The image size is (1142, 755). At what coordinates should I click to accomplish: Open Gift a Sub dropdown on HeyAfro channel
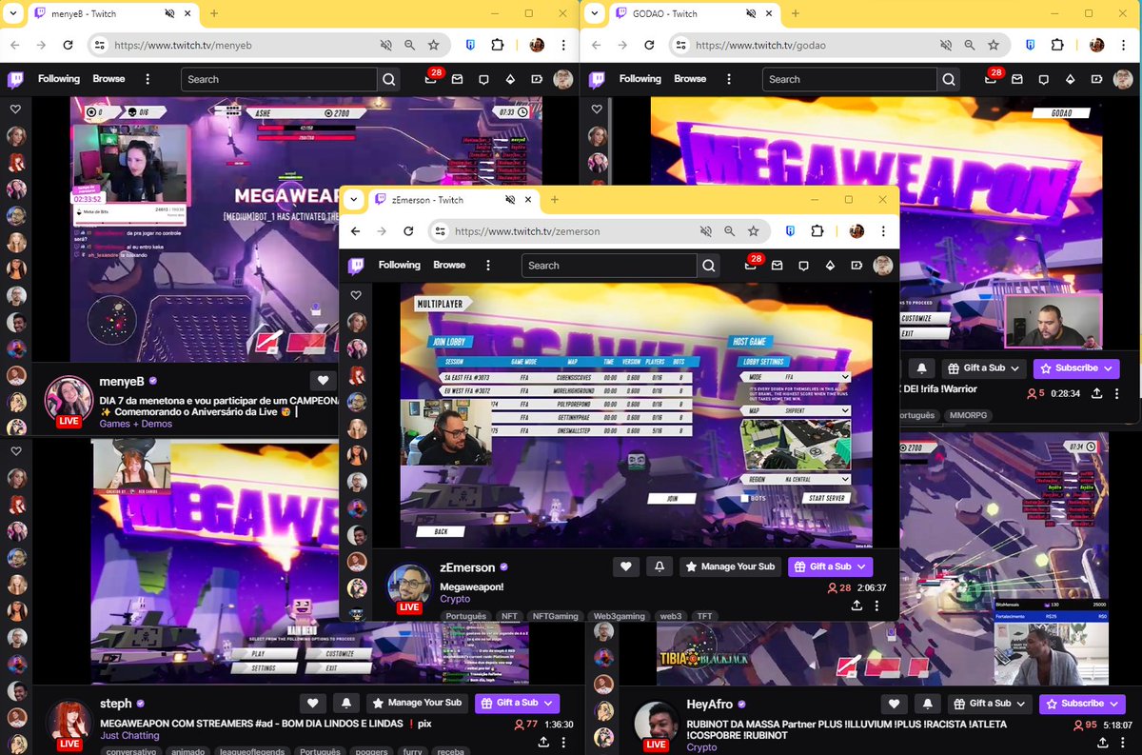tap(990, 704)
